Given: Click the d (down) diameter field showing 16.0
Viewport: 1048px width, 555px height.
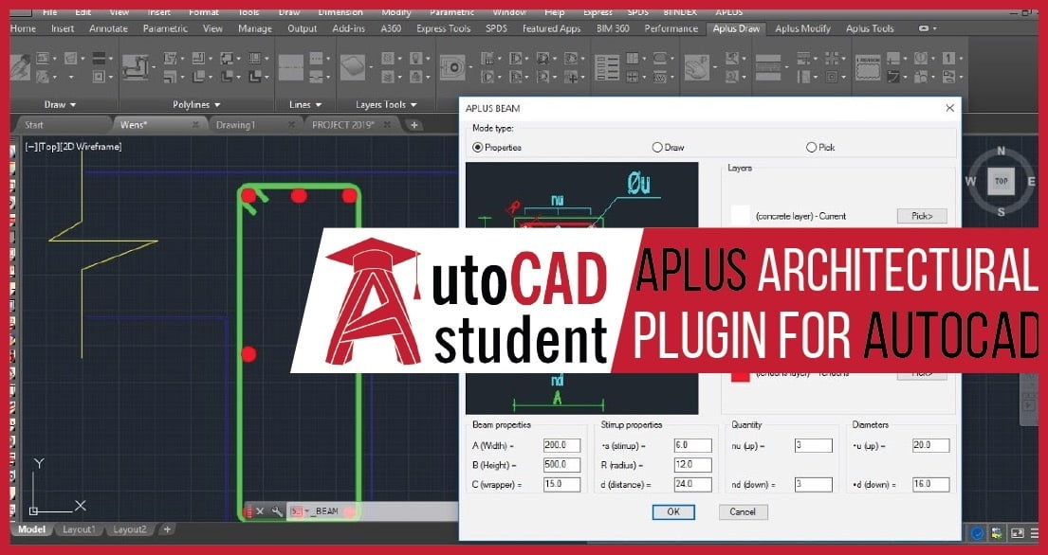Looking at the screenshot, I should pyautogui.click(x=931, y=484).
